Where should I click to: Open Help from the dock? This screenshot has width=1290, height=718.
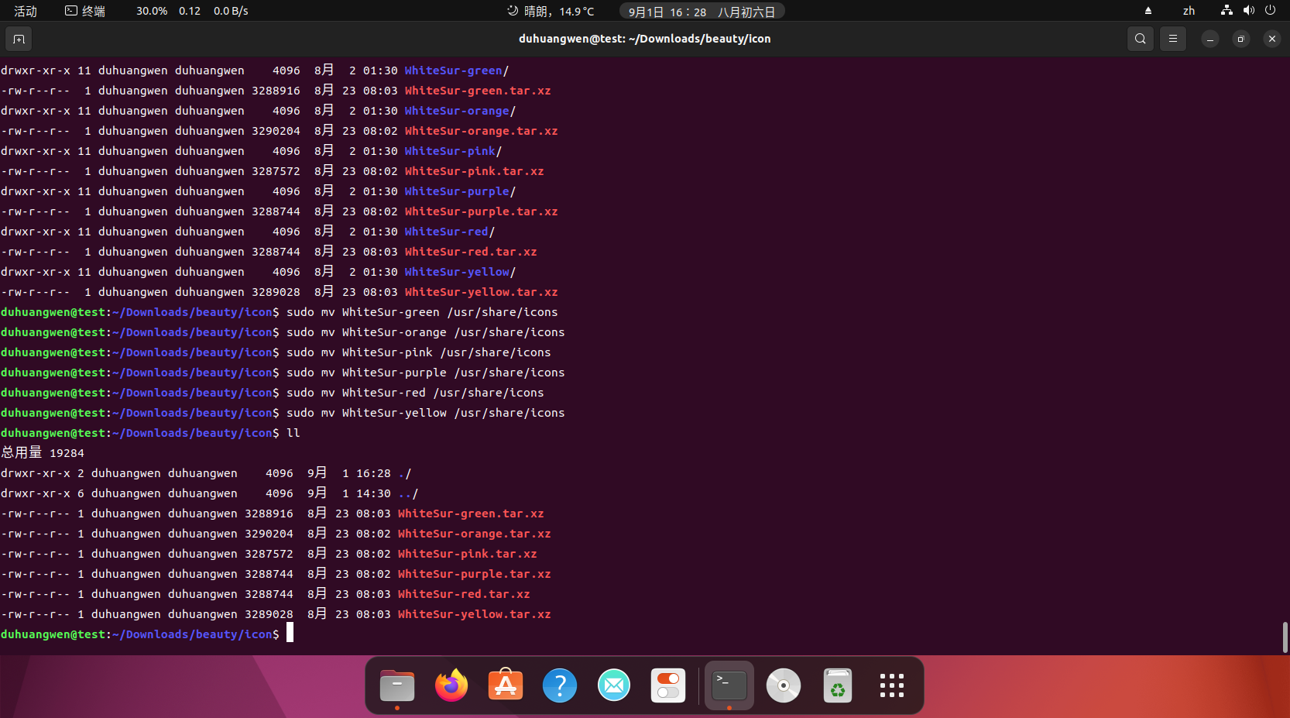pyautogui.click(x=560, y=685)
